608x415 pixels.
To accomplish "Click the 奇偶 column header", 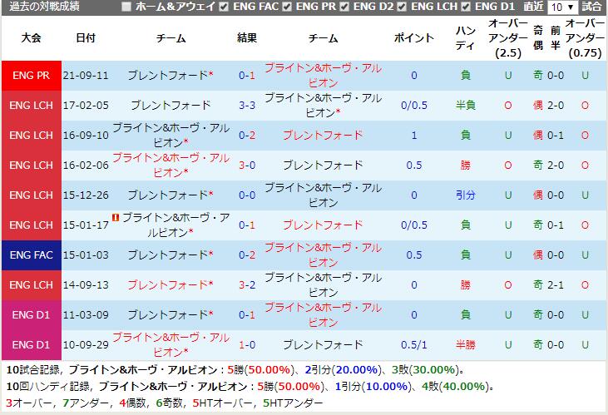I will (538, 38).
